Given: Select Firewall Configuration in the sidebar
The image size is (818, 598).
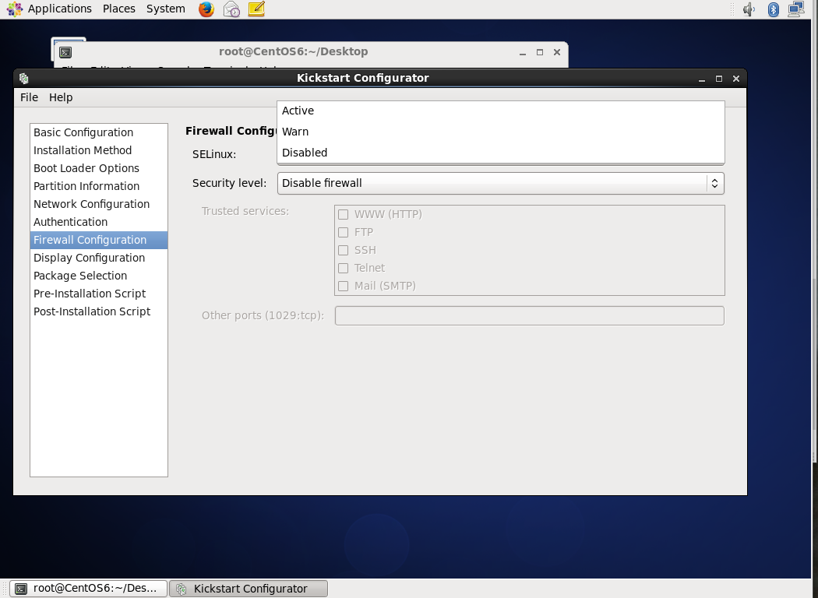Looking at the screenshot, I should tap(99, 240).
